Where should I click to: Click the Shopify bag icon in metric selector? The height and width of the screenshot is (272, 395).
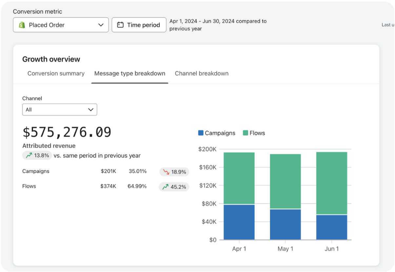click(x=22, y=25)
